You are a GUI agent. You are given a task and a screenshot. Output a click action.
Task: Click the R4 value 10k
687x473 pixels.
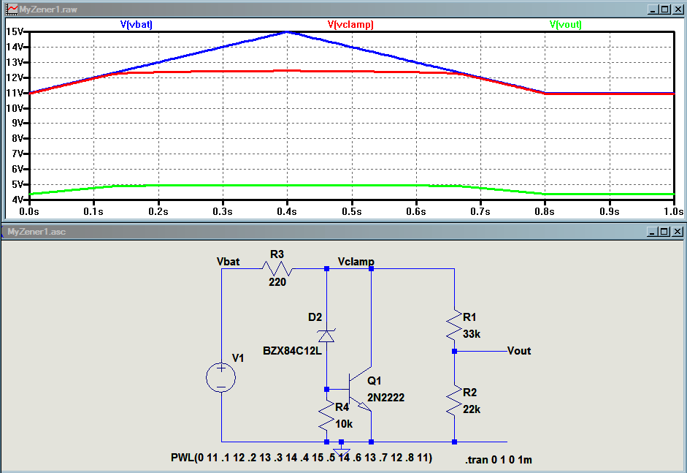point(344,424)
